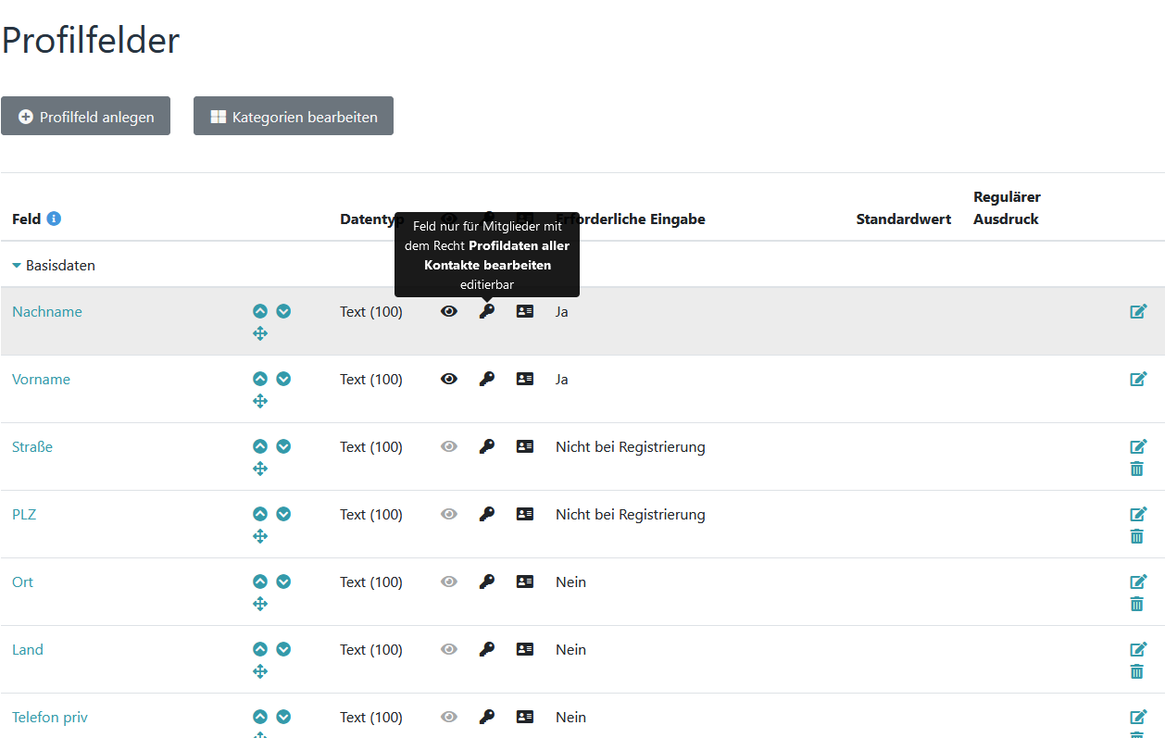Viewport: 1165px width, 738px height.
Task: Delete the Ort profile field
Action: pos(1137,604)
